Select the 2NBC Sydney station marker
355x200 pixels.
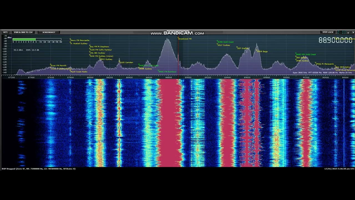pos(303,61)
